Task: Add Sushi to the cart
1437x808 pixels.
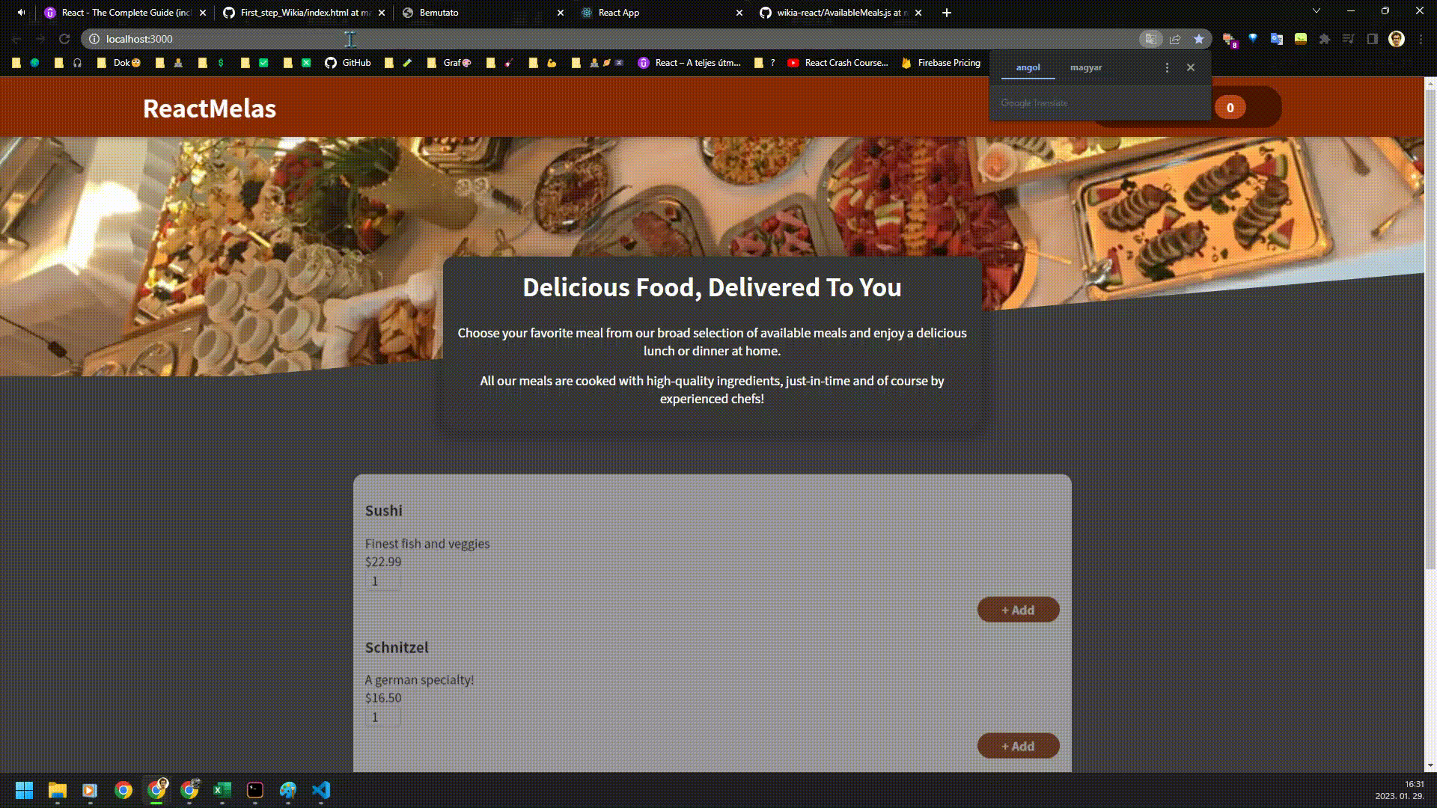Action: 1018,610
